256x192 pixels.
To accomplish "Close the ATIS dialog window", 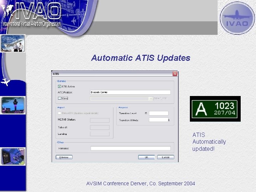I will click(x=175, y=74).
